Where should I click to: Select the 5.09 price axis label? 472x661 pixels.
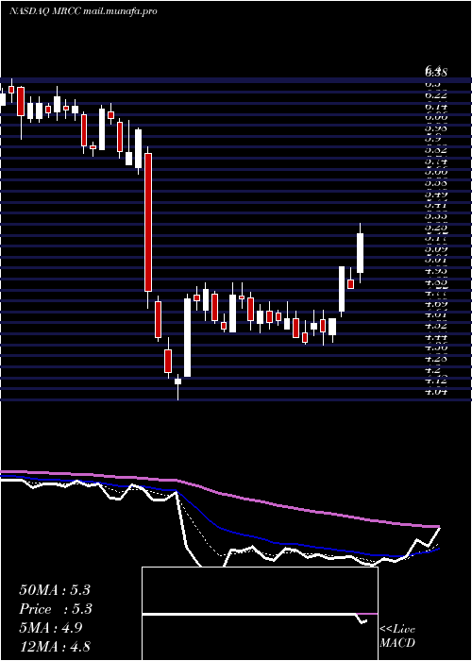click(x=436, y=249)
